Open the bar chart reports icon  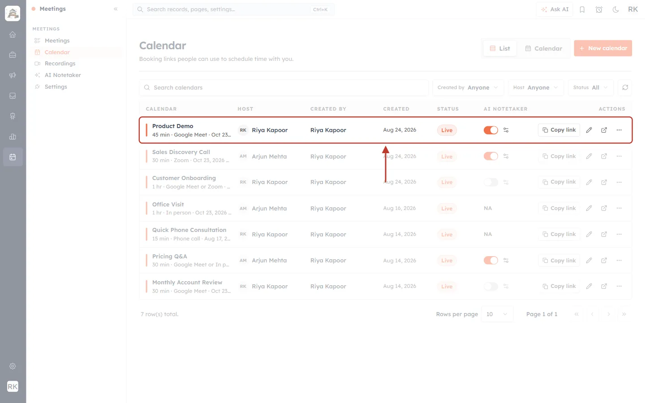tap(13, 137)
